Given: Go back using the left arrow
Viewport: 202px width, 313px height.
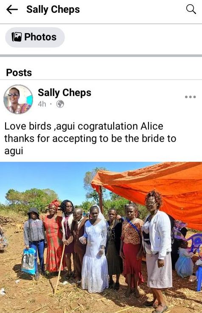Looking at the screenshot, I should 12,9.
